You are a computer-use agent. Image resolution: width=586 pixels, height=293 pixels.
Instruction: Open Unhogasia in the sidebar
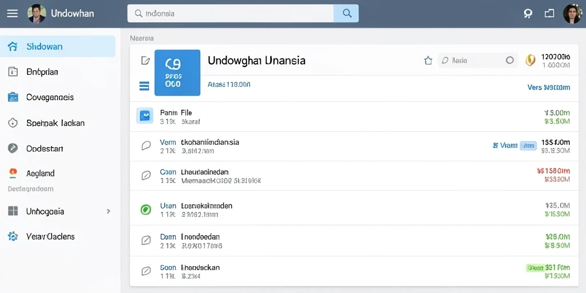tap(58, 211)
